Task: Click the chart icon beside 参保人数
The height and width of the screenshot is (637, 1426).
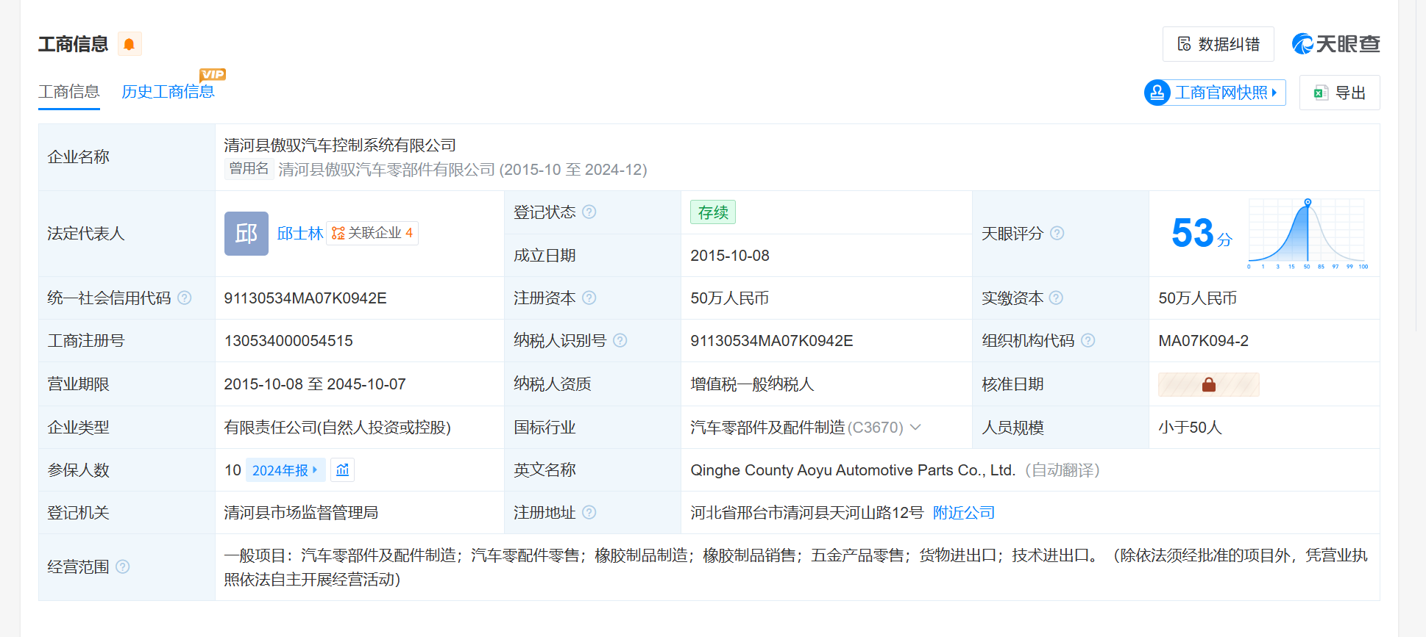Action: 343,470
